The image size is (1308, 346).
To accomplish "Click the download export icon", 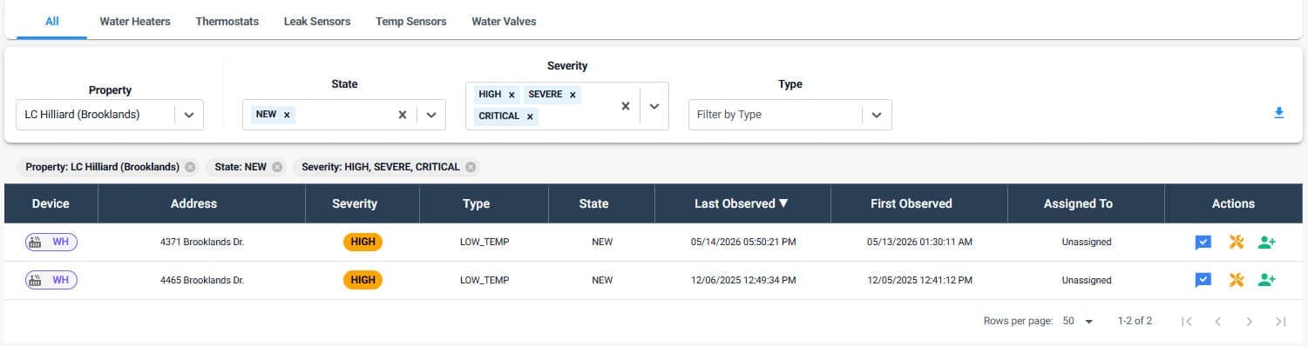I will pos(1279,113).
